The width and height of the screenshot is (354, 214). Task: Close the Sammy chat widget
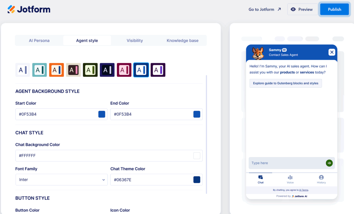[x=332, y=52]
